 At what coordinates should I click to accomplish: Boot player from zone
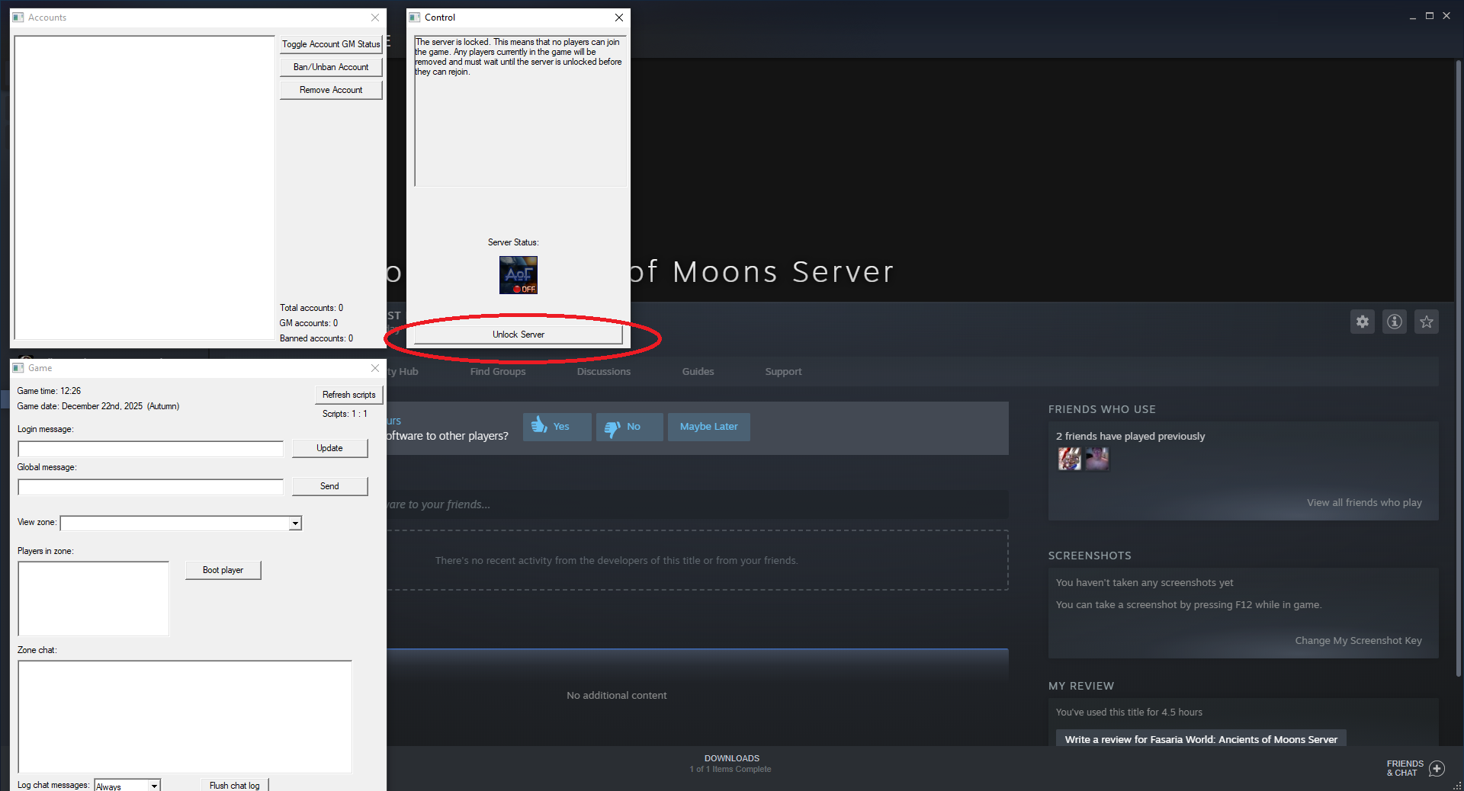223,570
